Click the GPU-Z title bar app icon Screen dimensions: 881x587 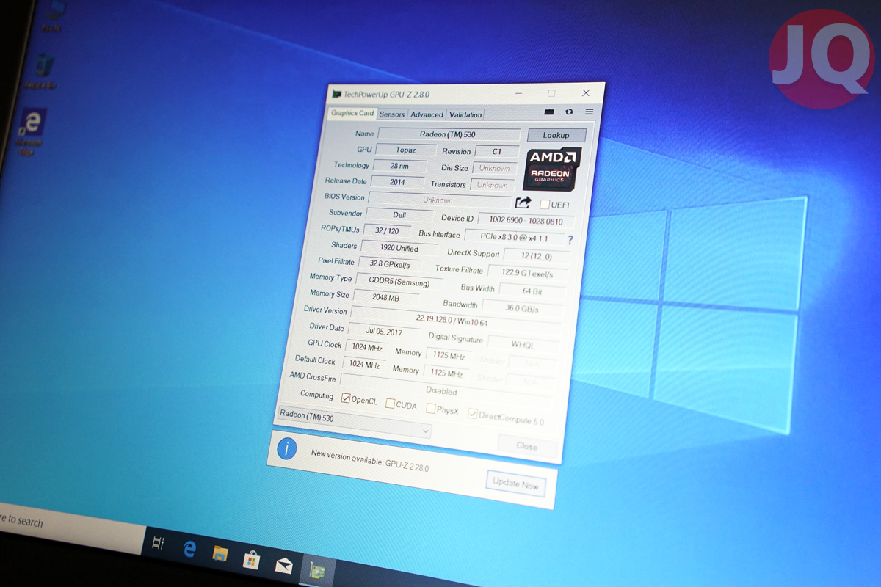click(x=336, y=94)
